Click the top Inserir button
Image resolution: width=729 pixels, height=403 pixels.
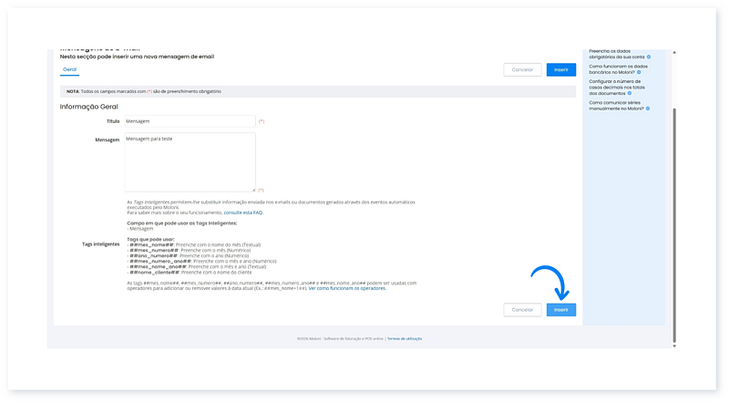click(561, 69)
